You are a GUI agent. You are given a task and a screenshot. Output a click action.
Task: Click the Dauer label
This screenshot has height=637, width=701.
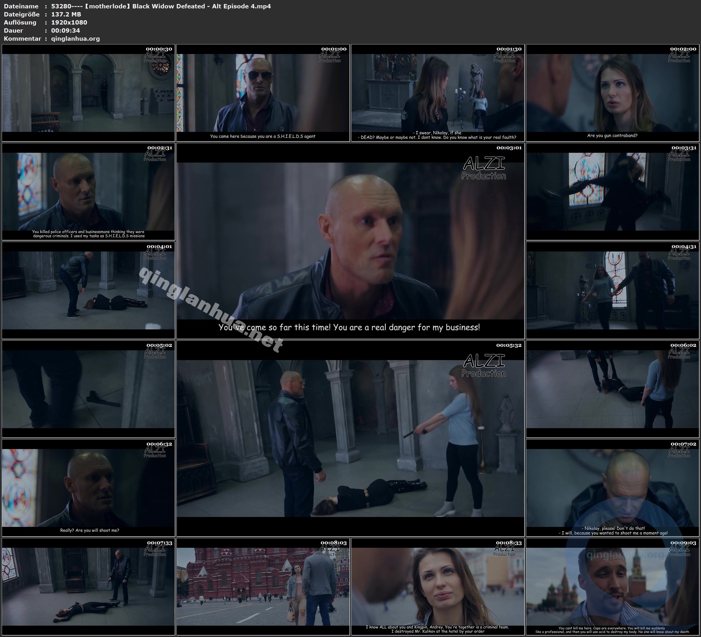[14, 30]
